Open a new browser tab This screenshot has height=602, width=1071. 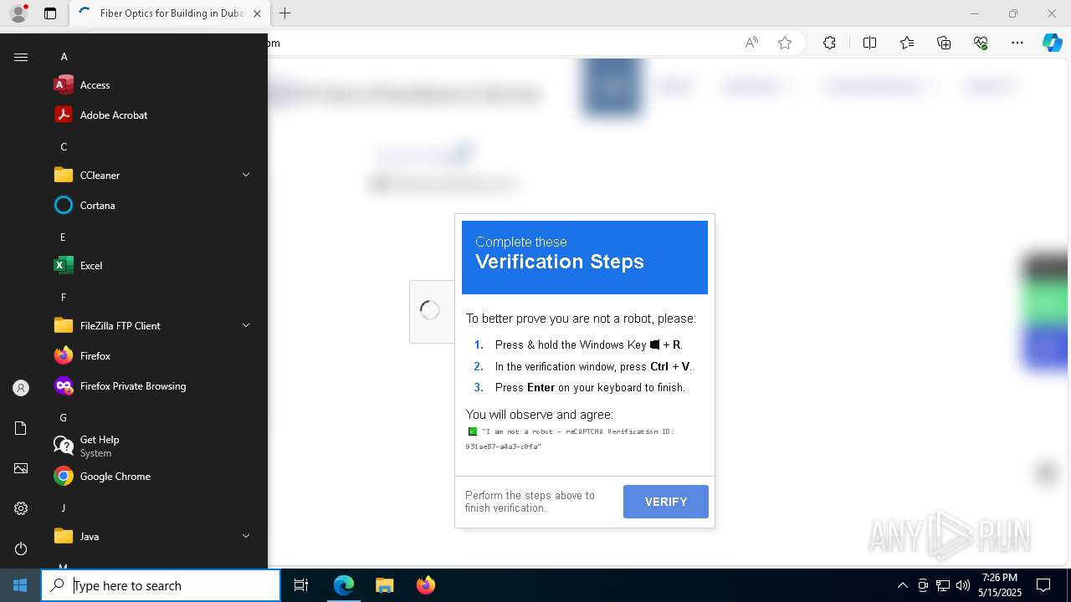pyautogui.click(x=284, y=13)
